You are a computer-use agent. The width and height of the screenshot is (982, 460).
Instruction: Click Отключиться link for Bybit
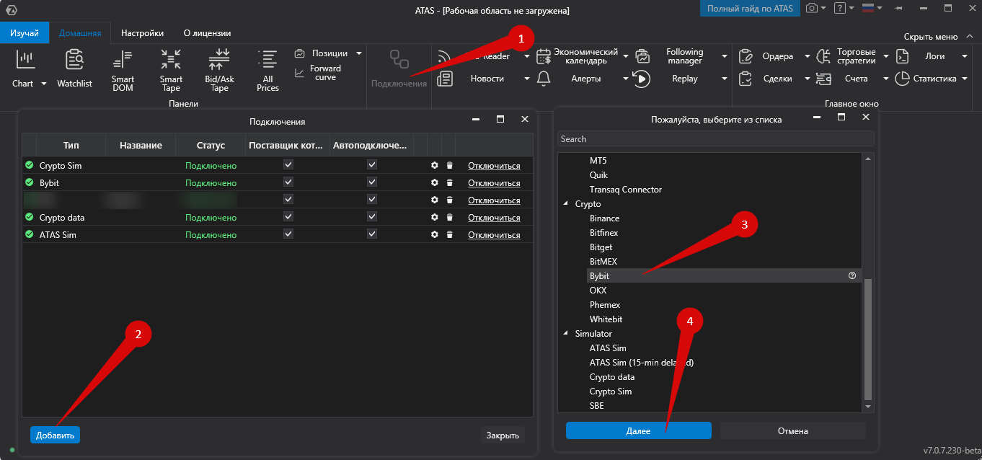point(494,183)
